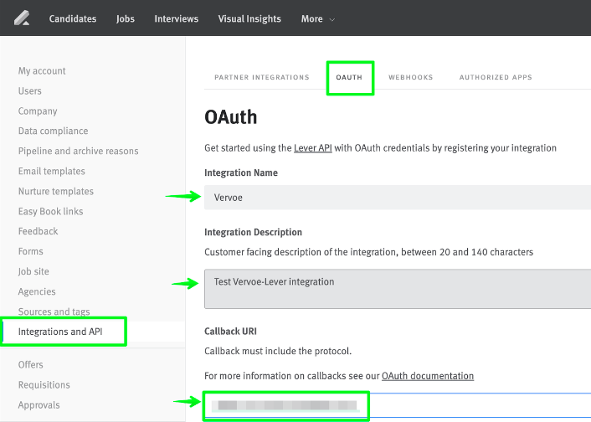591x422 pixels.
Task: Open Job site settings
Action: coord(33,271)
